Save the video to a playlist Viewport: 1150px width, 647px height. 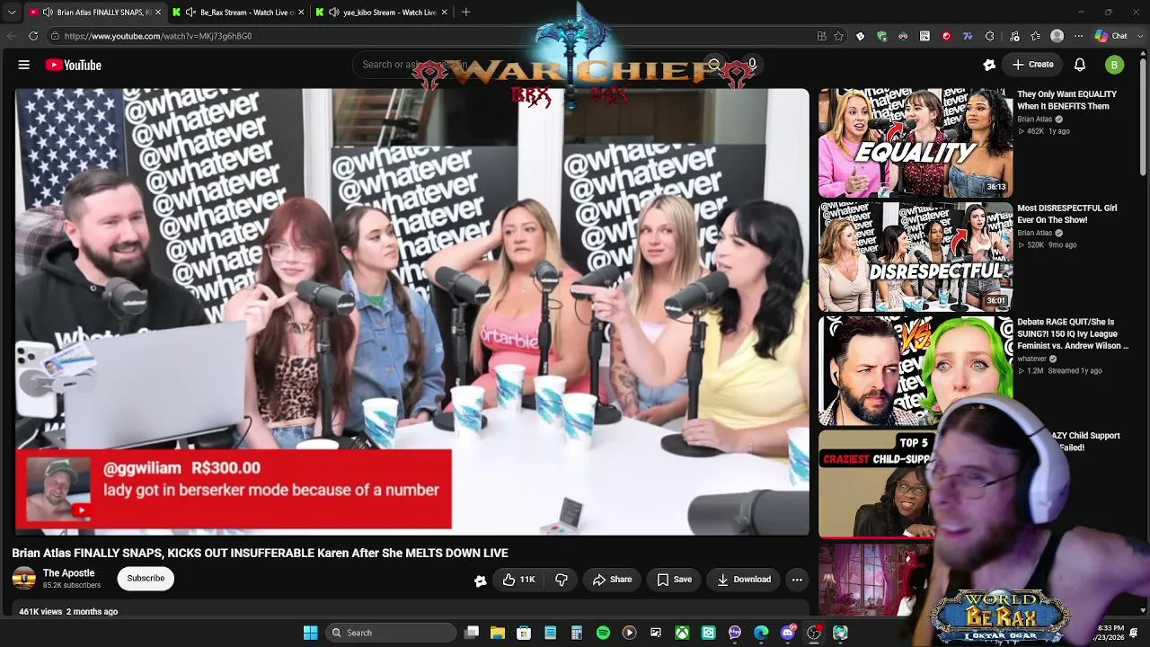[x=674, y=580]
